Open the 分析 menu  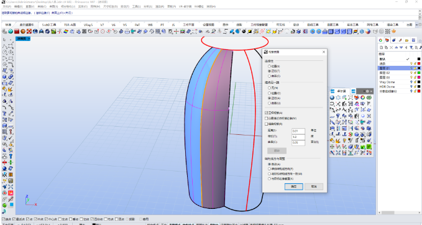pos(148,6)
